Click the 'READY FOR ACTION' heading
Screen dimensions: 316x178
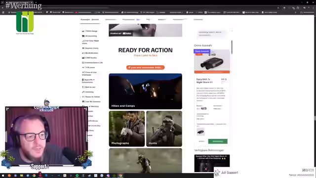tap(145, 50)
